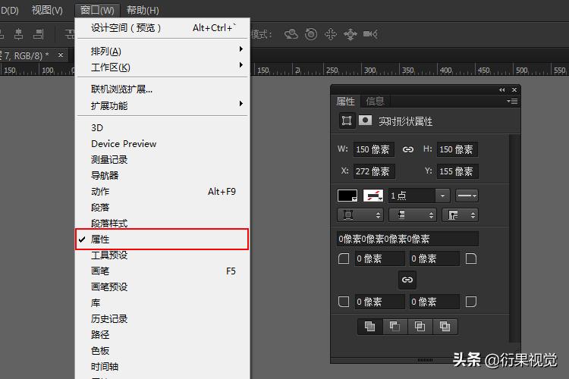Screen dimensions: 569x379
Task: Open the stroke line cap dropdown
Action: pos(412,215)
